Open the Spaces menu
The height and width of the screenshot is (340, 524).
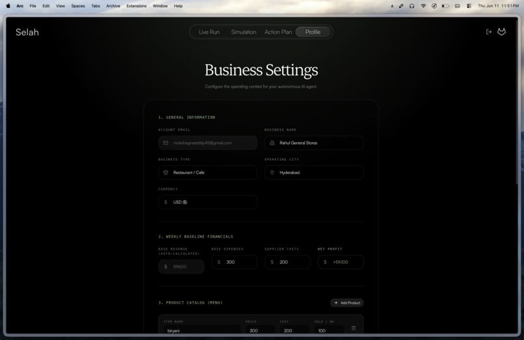(78, 6)
